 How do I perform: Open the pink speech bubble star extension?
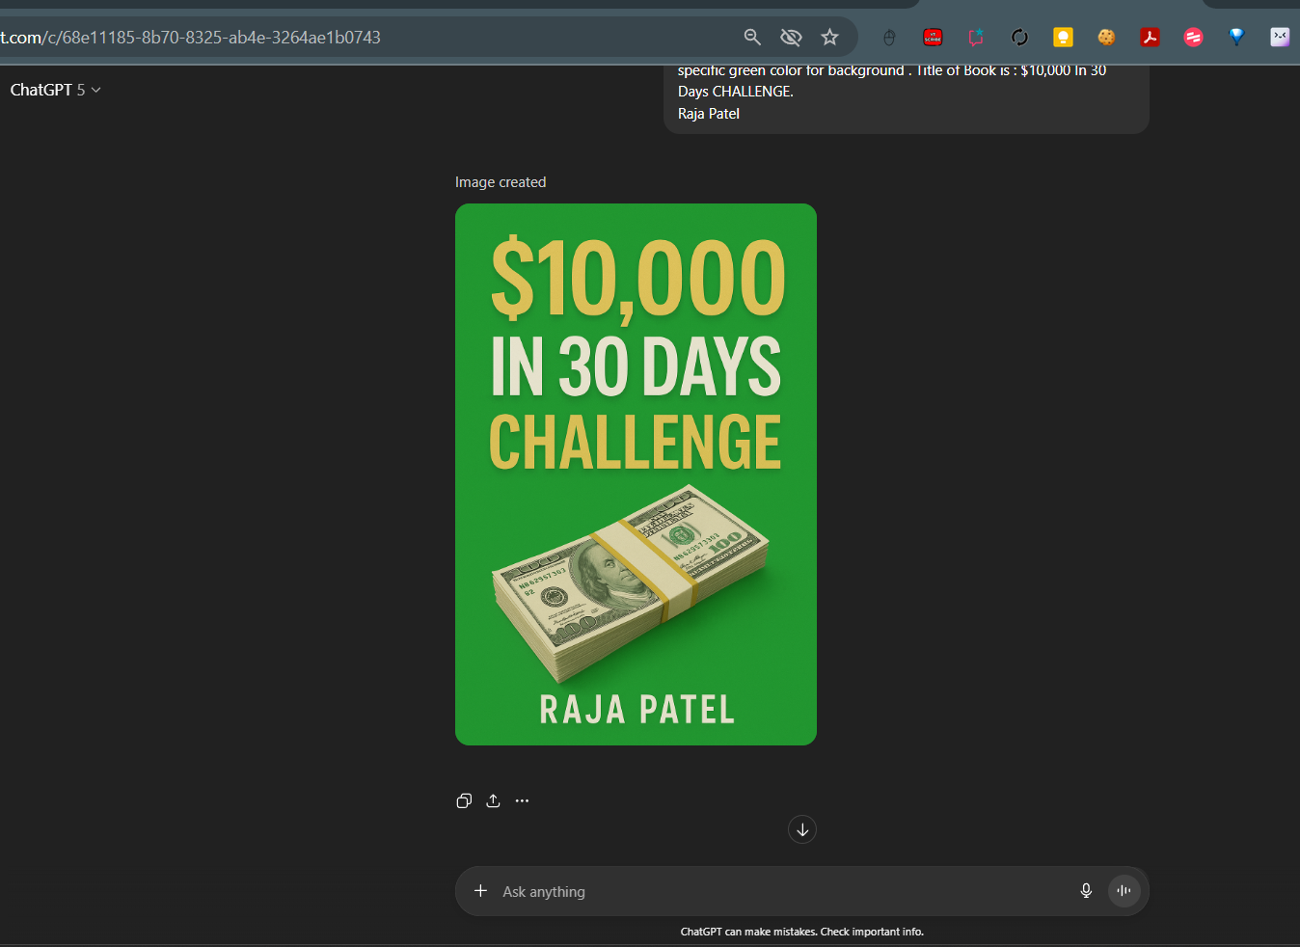click(976, 38)
